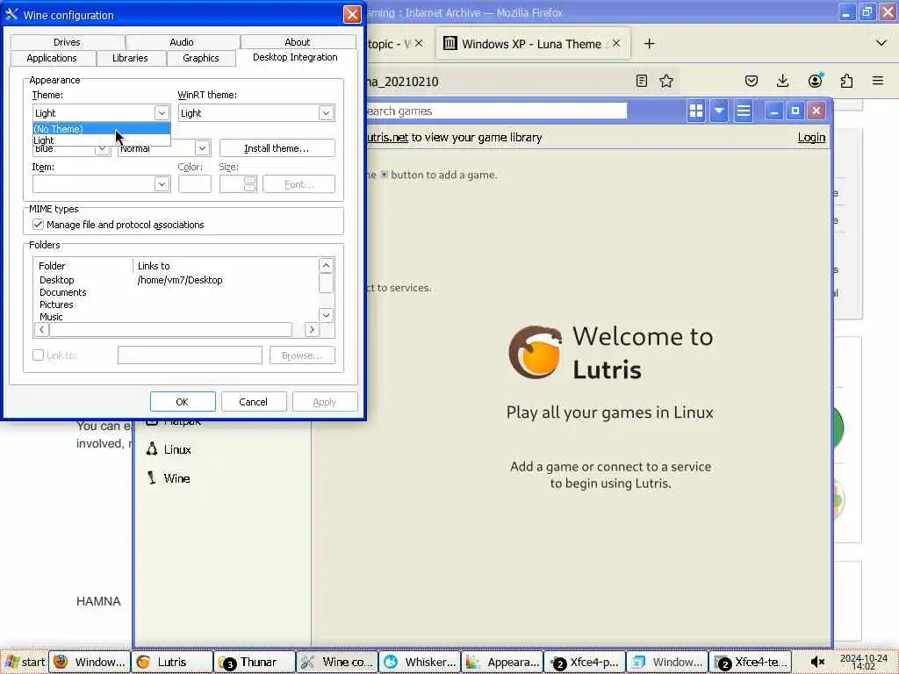Open Pocket save icon in Firefox
The width and height of the screenshot is (899, 674).
[752, 81]
